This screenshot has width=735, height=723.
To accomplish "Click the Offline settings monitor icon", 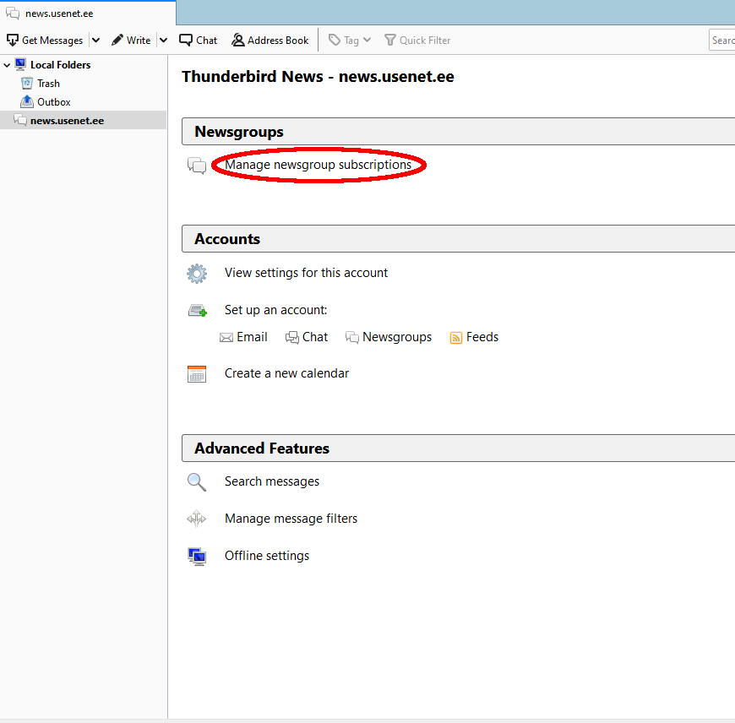I will click(197, 556).
